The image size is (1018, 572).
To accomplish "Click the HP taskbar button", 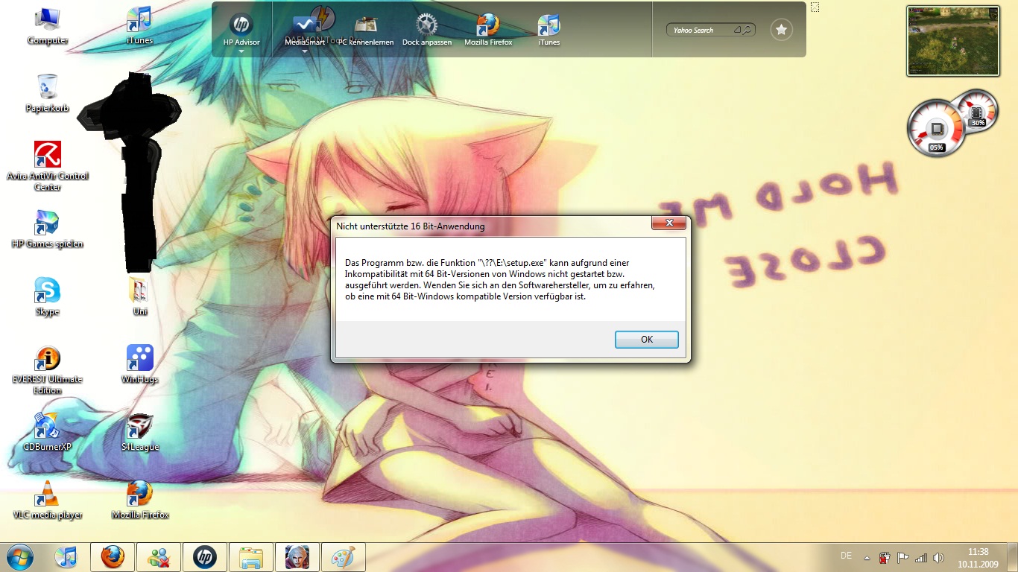I will [205, 556].
